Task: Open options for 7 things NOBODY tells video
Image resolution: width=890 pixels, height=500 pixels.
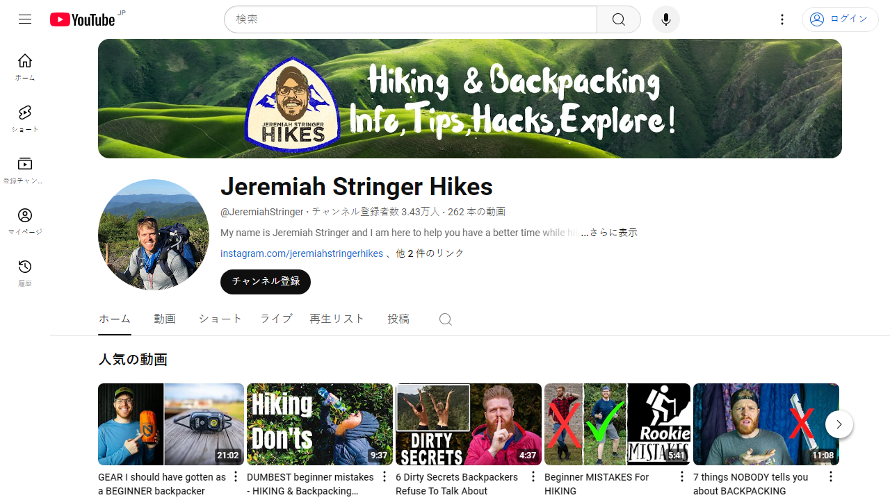Action: (830, 476)
